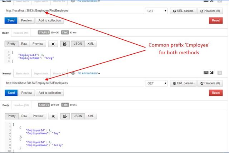Screen dimensions: 229x153
Task: Click the "EmployeeId": 1 line
Action: coord(39,130)
